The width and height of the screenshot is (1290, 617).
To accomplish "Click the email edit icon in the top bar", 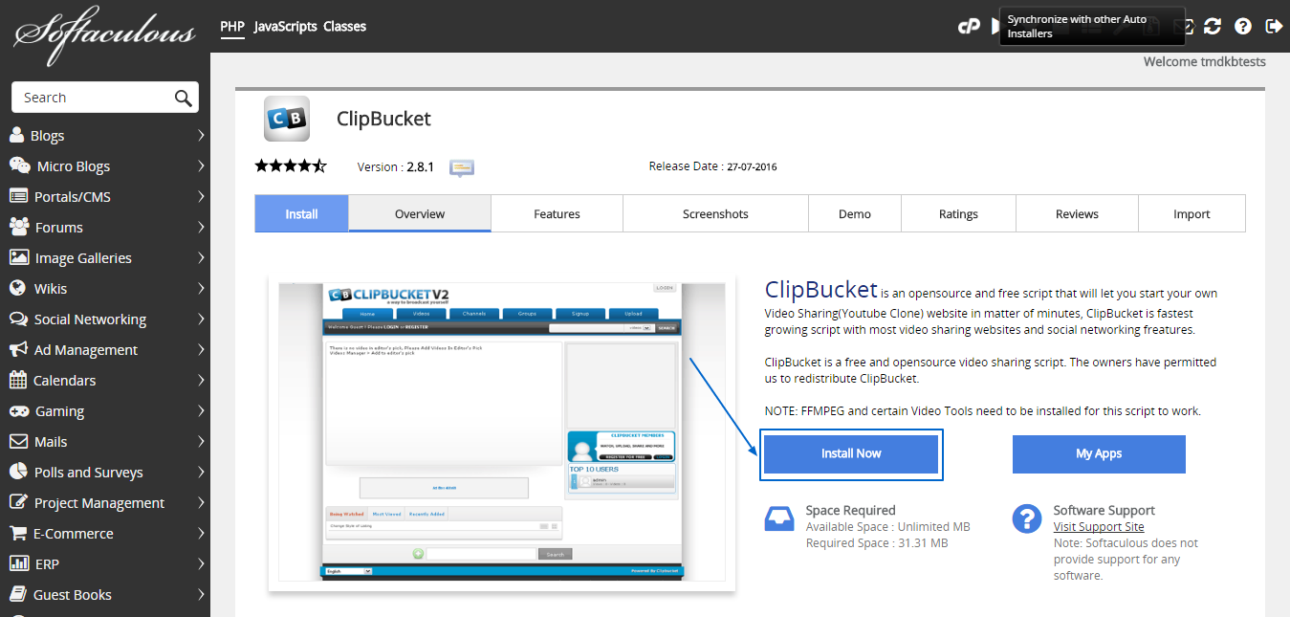I will tap(1183, 26).
